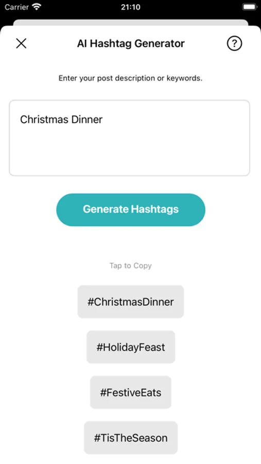Tap the Tap to Copy label
The image size is (261, 464).
[x=131, y=266]
